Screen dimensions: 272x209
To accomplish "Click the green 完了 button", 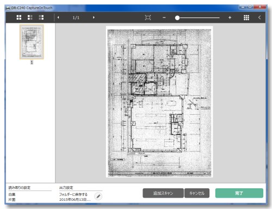I will [x=239, y=193].
